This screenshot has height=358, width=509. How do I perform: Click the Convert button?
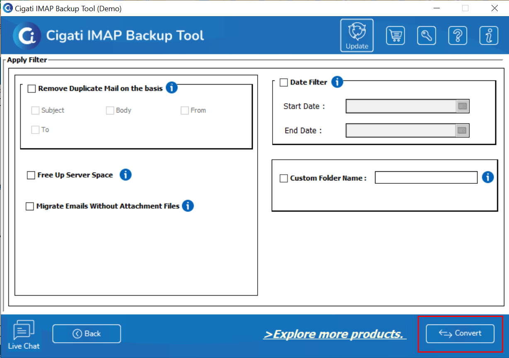[460, 334]
